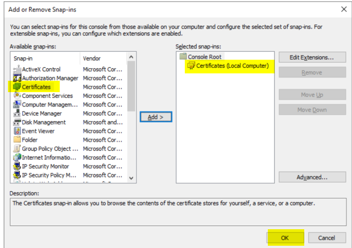This screenshot has height=248, width=352.
Task: Cancel the snap-in dialog
Action: click(327, 238)
